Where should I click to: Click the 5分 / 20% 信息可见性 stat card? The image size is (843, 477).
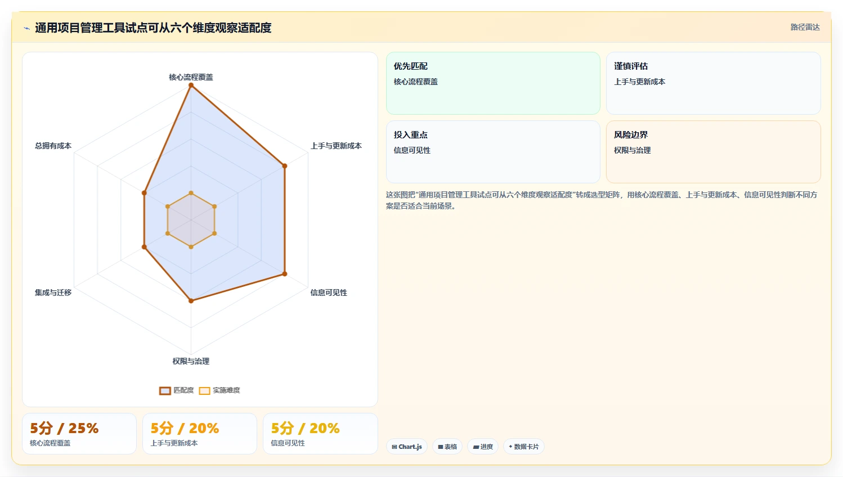coord(320,434)
